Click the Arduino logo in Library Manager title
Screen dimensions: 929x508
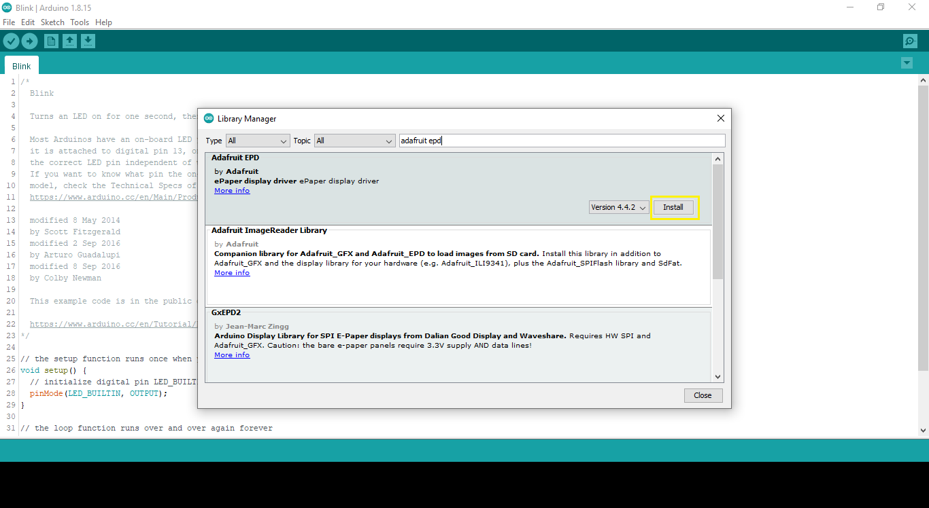tap(209, 119)
